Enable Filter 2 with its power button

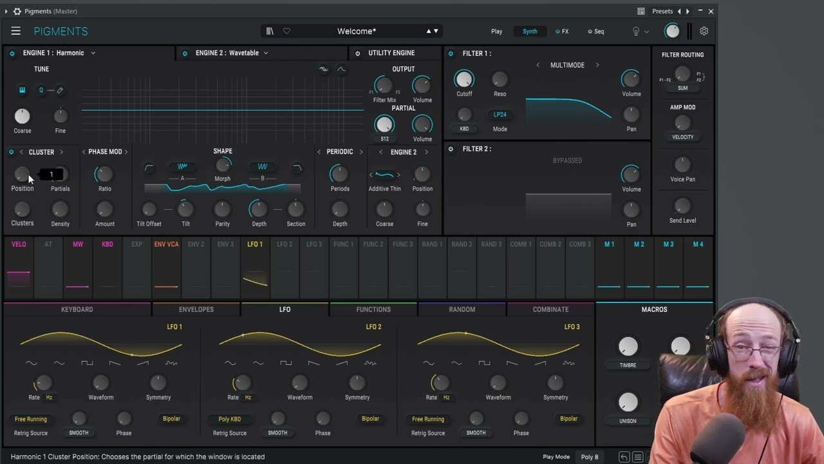point(451,149)
